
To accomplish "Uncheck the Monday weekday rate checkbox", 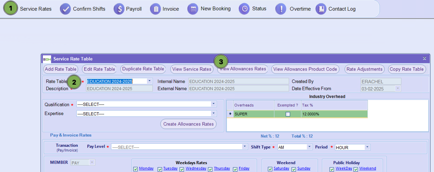I will coord(135,169).
